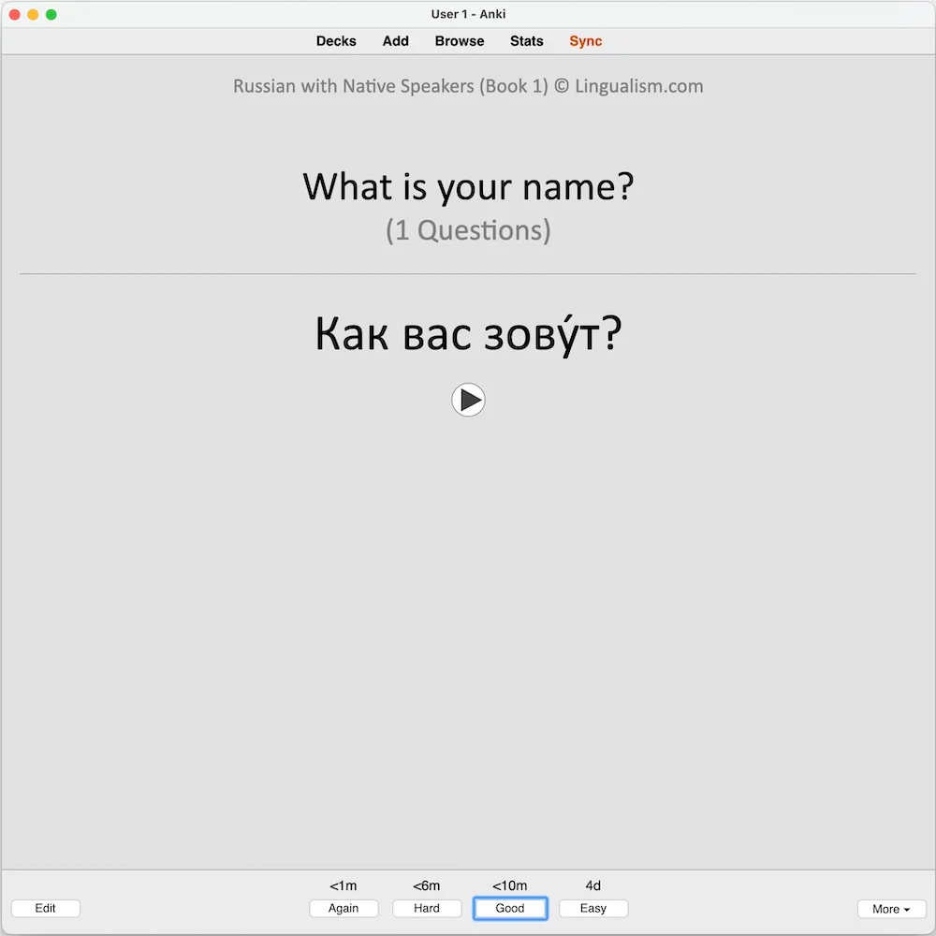Screen dimensions: 936x936
Task: Click Add to create a new card
Action: tap(395, 41)
